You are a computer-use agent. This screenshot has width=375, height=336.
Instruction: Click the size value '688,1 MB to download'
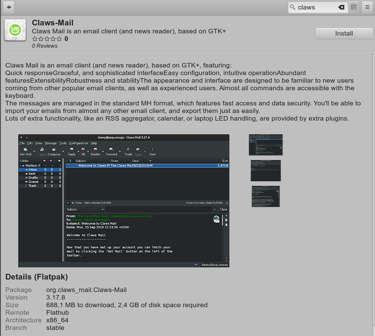[x=80, y=305]
